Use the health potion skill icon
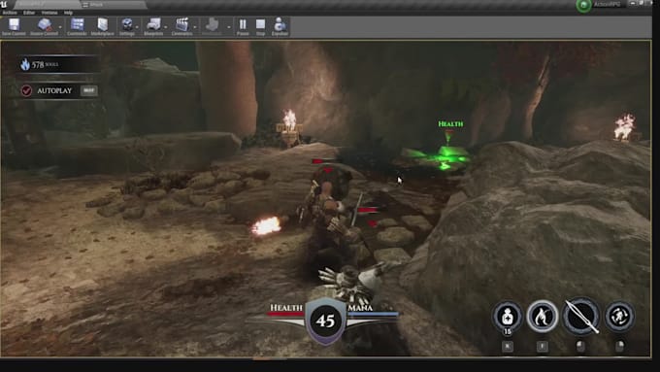The image size is (660, 372). 508,316
